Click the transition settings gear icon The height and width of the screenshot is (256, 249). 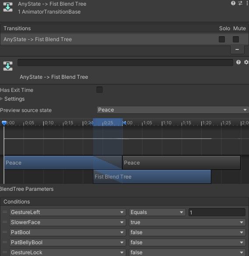[x=246, y=62]
